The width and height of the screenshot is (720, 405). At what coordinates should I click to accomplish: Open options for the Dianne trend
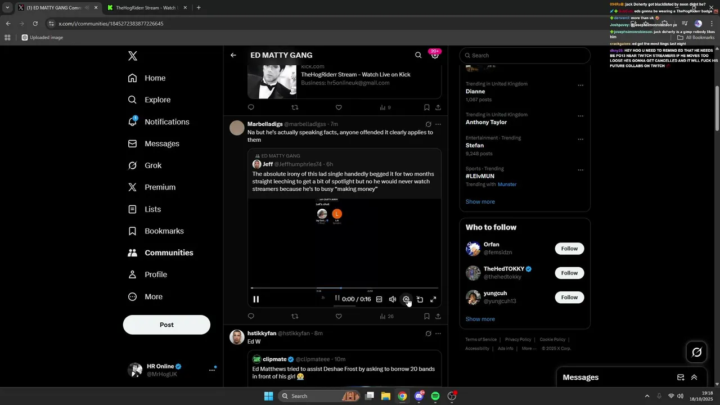coord(580,85)
